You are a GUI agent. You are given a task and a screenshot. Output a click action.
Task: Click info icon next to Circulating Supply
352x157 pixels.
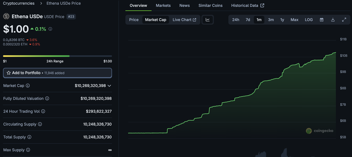coord(40,124)
